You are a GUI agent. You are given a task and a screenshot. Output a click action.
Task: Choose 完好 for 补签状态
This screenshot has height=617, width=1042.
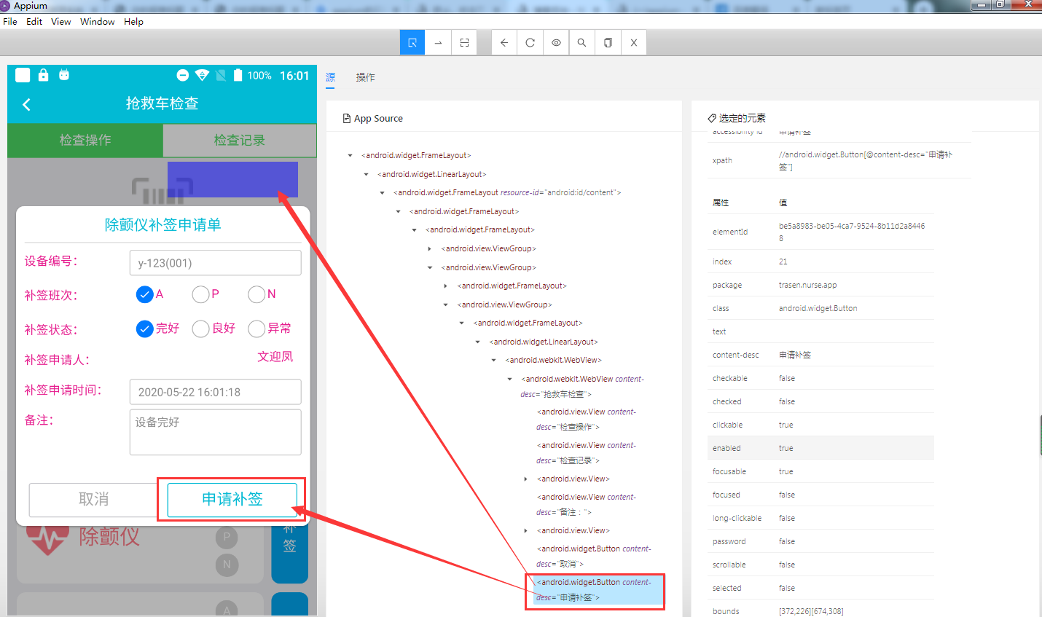(x=144, y=329)
